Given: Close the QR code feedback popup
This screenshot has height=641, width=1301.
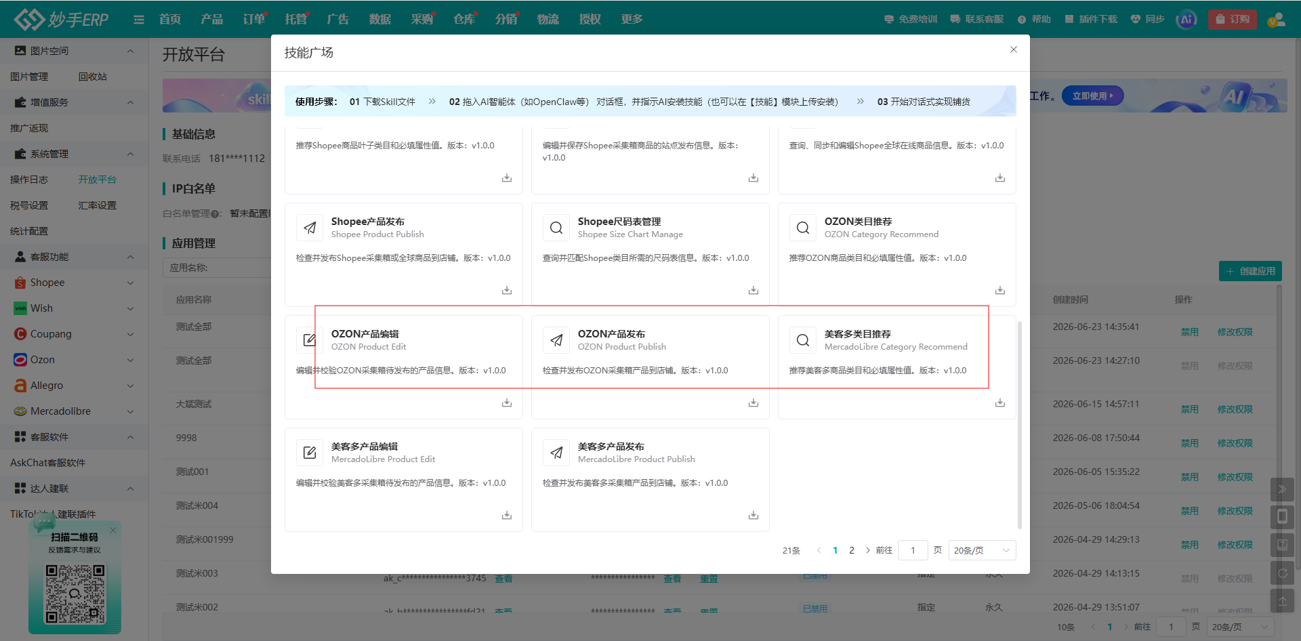Looking at the screenshot, I should (113, 530).
